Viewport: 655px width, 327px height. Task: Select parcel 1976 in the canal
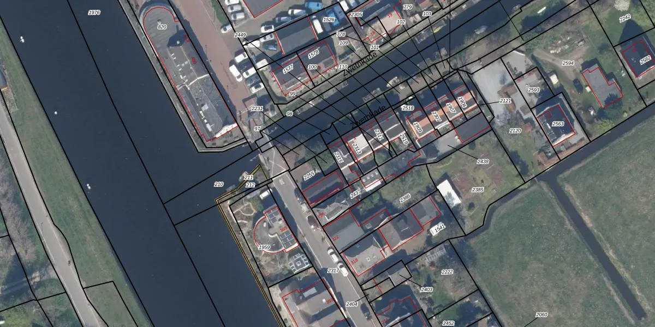[94, 12]
